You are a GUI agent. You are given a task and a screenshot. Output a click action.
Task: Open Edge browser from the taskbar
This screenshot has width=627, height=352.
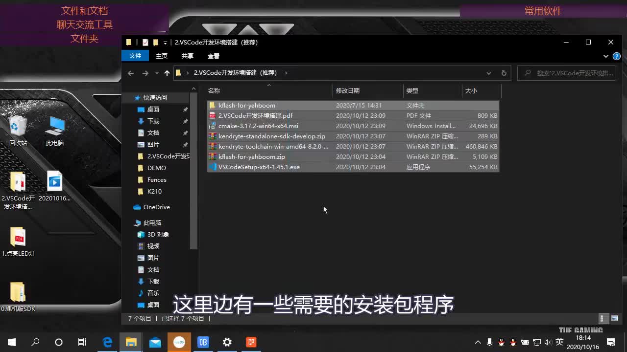point(107,342)
